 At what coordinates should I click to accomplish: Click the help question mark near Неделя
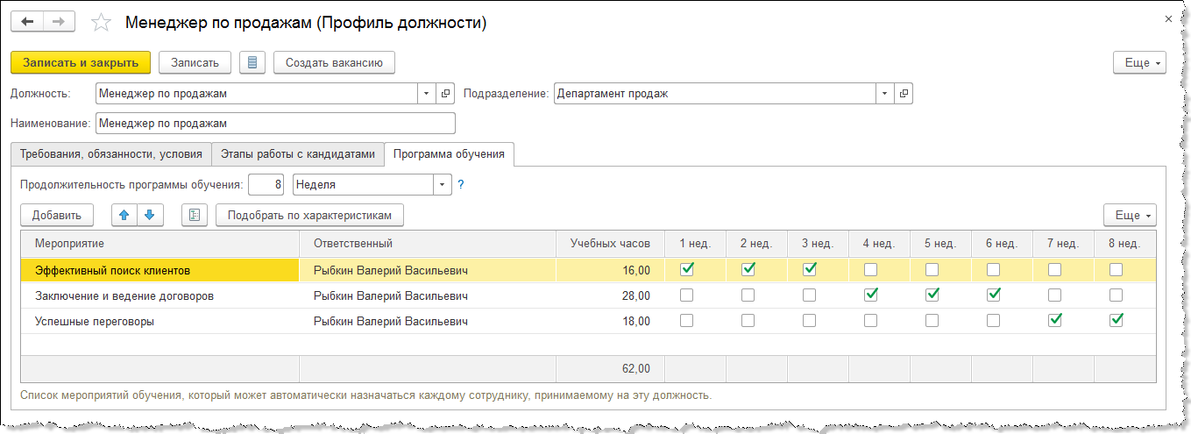[461, 185]
